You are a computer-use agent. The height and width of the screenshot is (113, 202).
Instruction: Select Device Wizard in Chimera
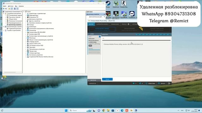[x=129, y=29]
